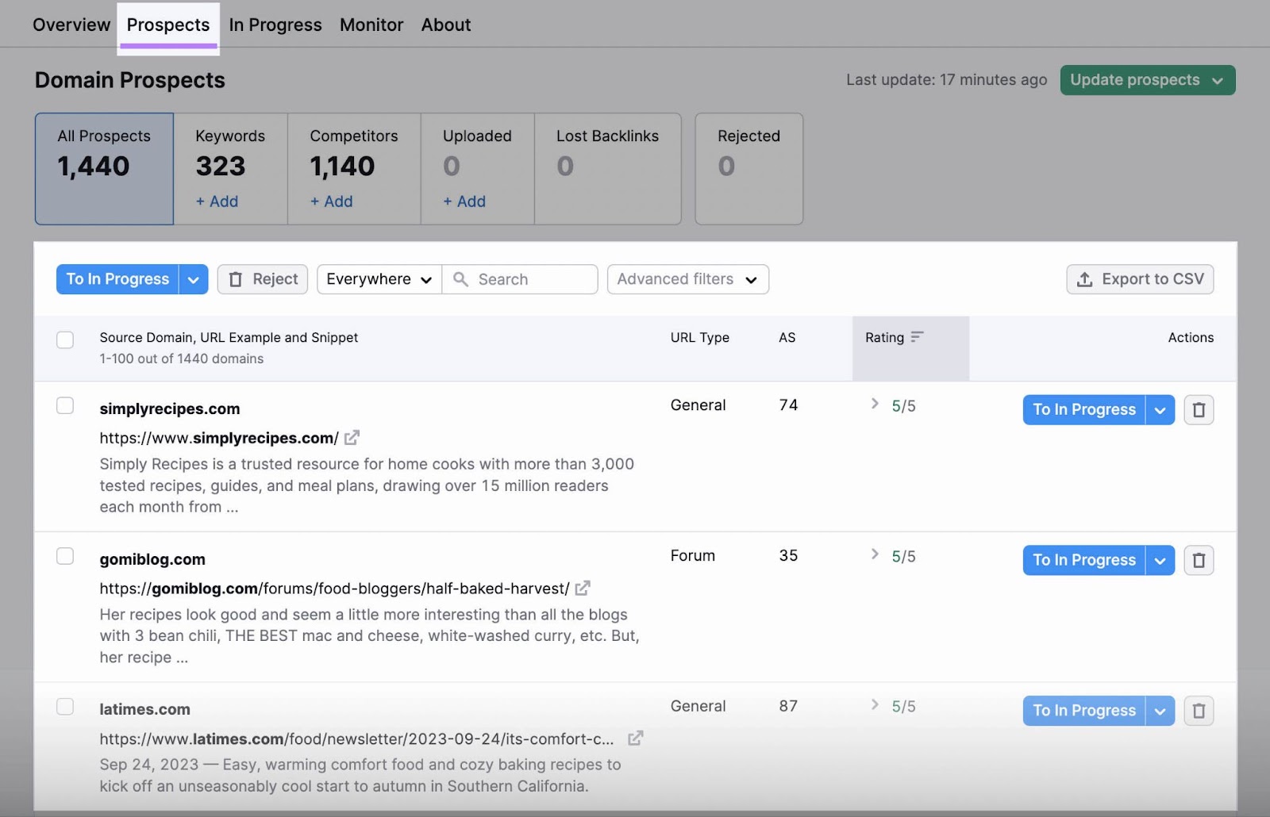Click the delete icon on the simplyrecipes.com row
This screenshot has height=817, width=1270.
tap(1199, 409)
